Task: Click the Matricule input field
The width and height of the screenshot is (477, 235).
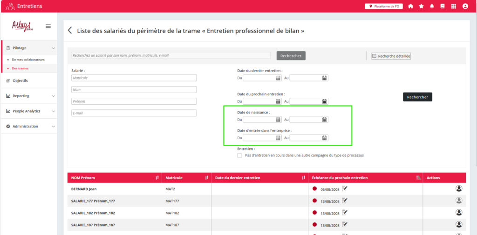Action: pyautogui.click(x=134, y=78)
